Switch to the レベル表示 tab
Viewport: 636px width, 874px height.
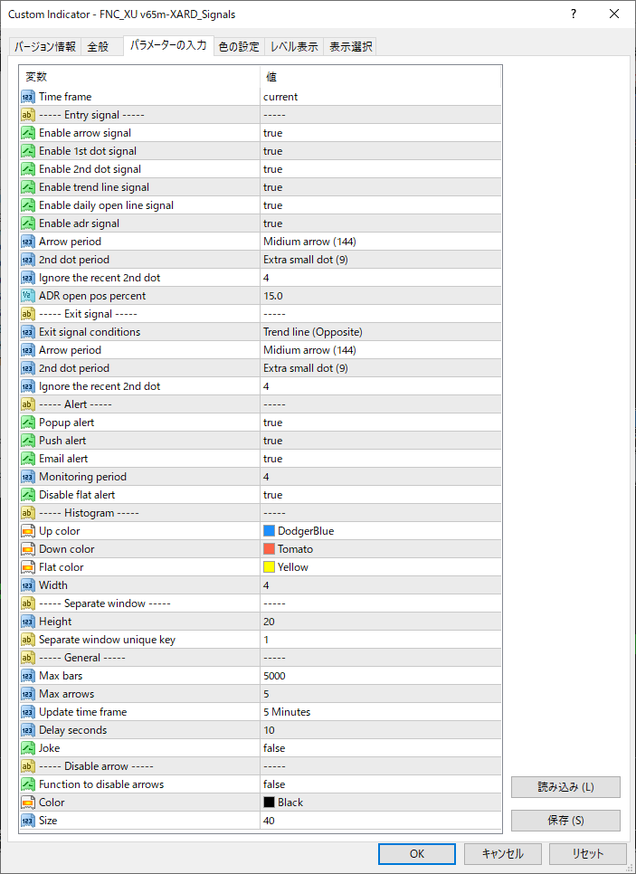[x=294, y=47]
